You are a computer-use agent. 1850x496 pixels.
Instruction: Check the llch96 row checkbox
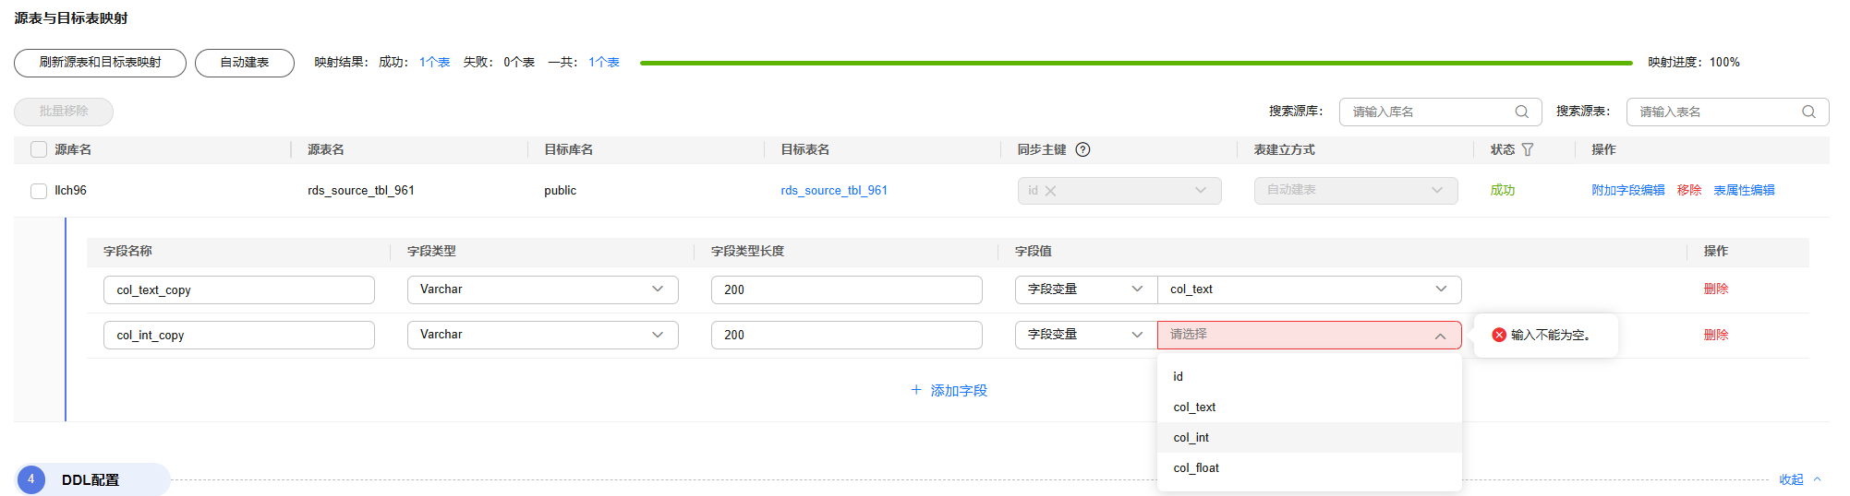coord(39,191)
